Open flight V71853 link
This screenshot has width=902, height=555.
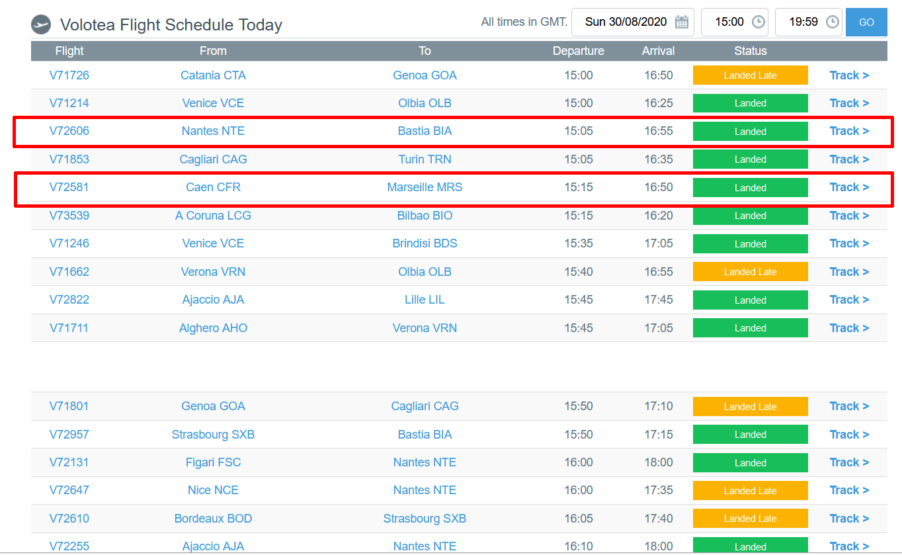[x=69, y=159]
